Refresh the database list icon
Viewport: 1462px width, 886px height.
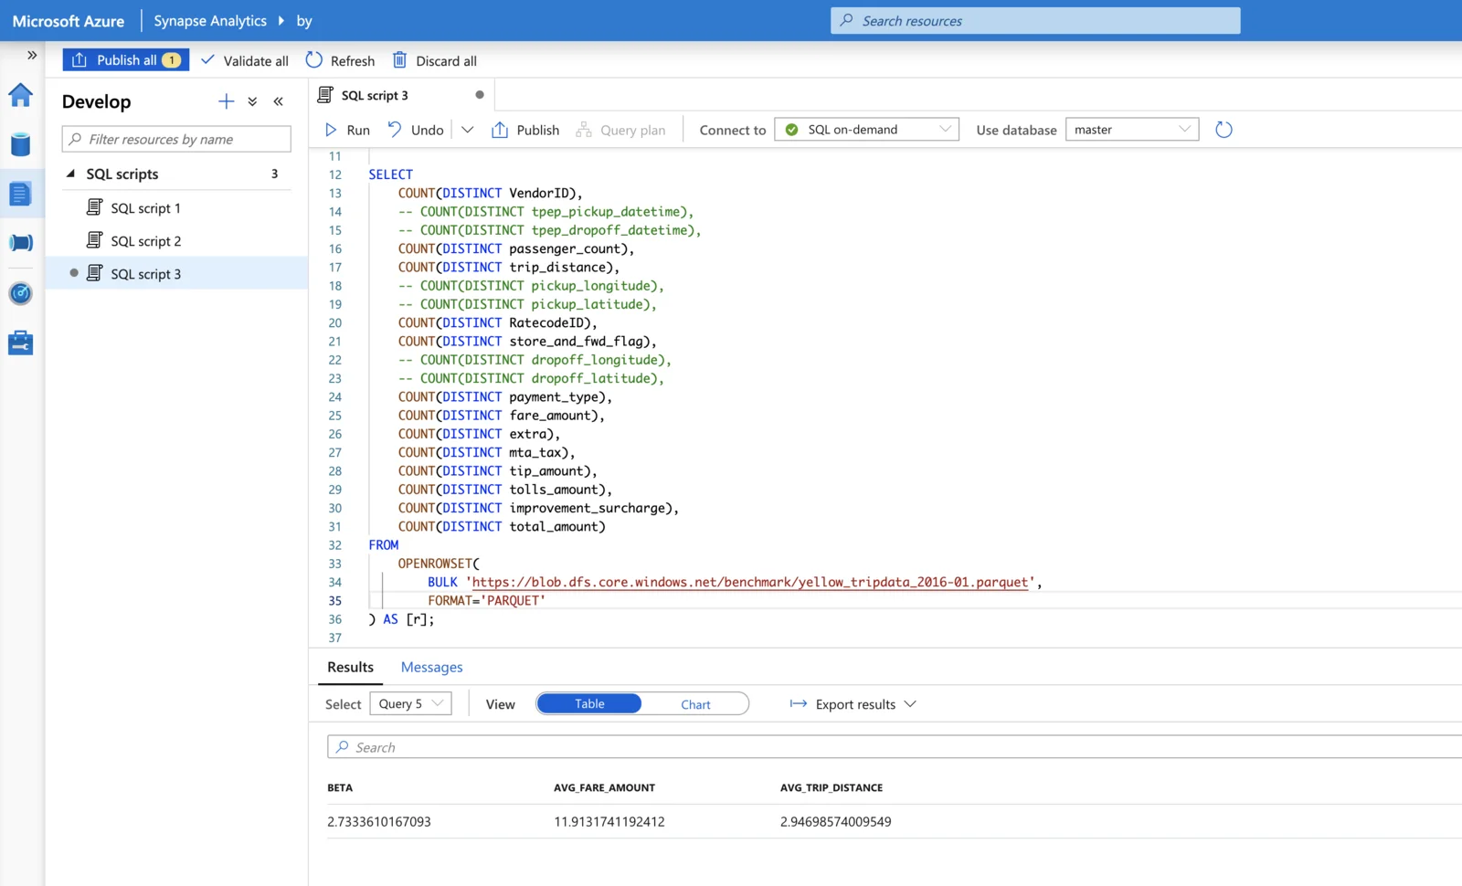tap(1224, 130)
